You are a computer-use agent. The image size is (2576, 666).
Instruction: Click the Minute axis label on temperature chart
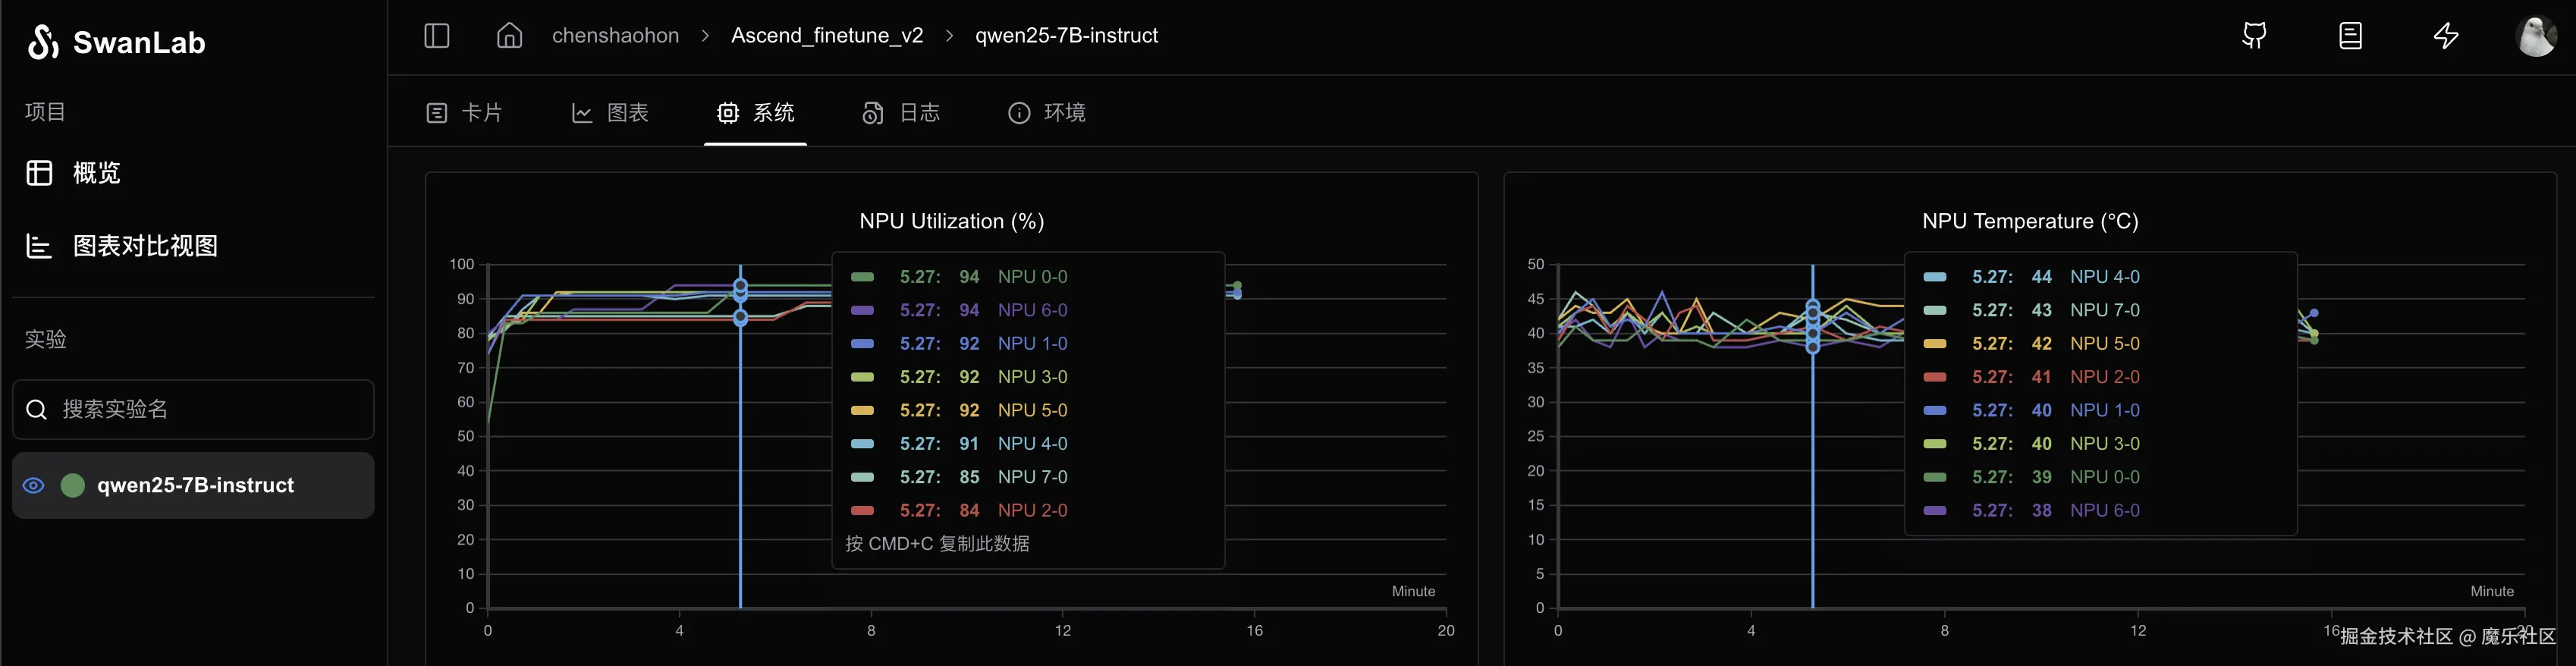2491,592
